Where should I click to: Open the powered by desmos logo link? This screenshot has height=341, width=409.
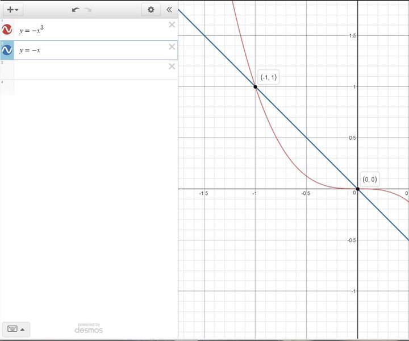pos(89,328)
